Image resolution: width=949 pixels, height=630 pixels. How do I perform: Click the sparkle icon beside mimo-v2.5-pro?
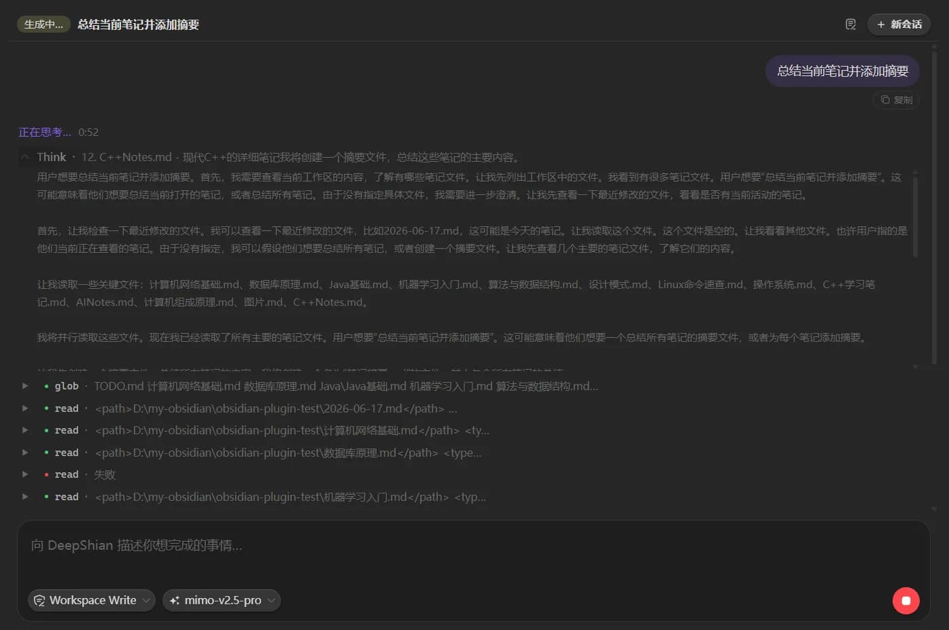click(175, 600)
